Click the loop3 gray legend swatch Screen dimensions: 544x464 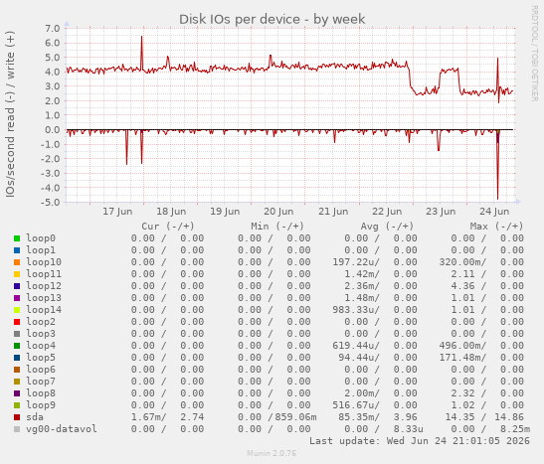tap(17, 334)
